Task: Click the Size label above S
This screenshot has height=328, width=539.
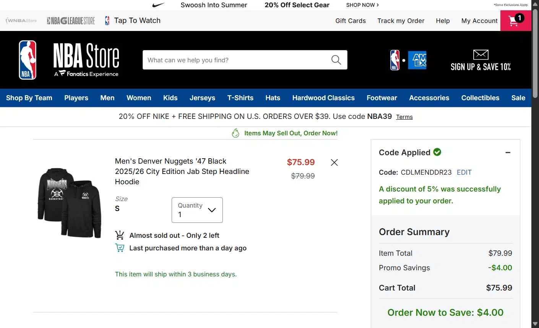Action: pos(121,199)
